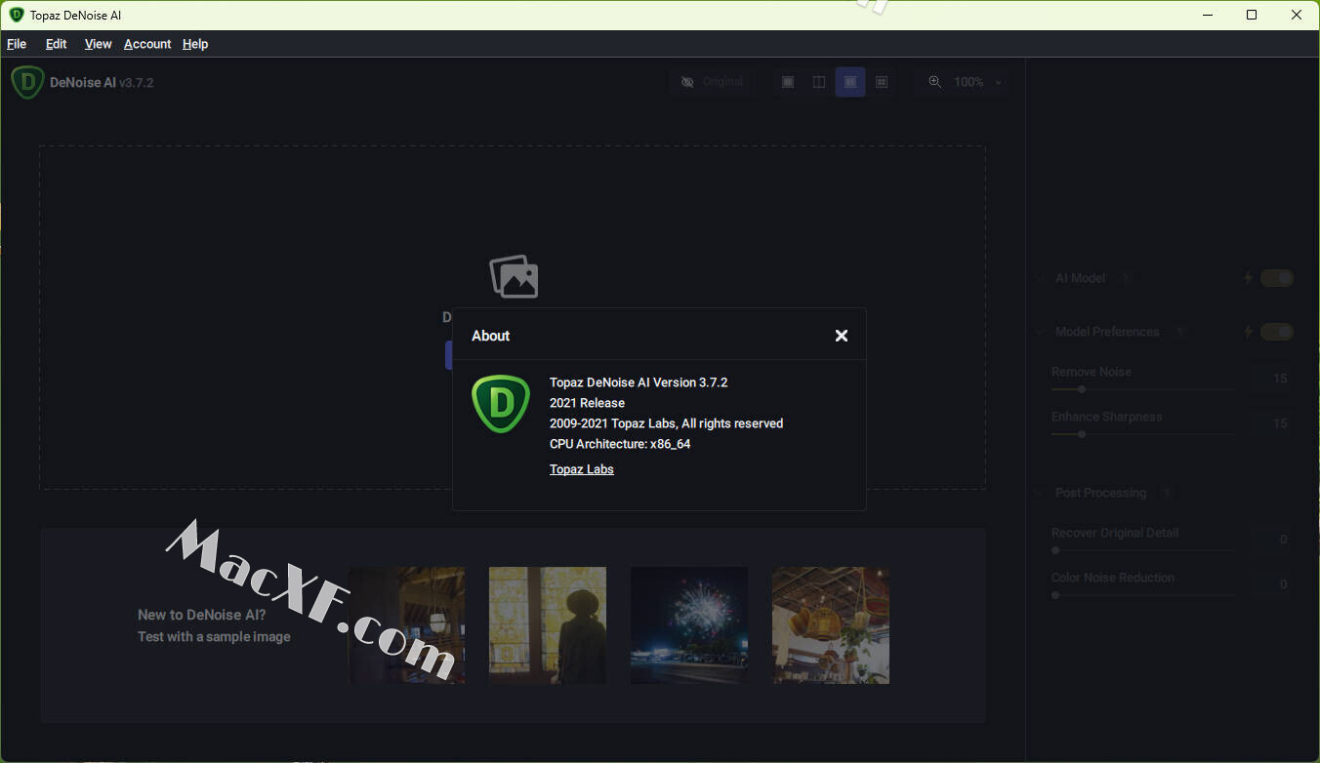The width and height of the screenshot is (1320, 763).
Task: Adjust the Remove Noise slider handle
Action: click(x=1081, y=389)
